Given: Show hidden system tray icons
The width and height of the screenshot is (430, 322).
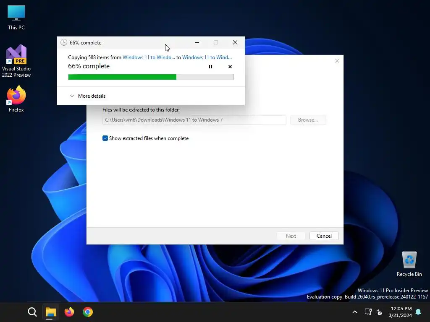Looking at the screenshot, I should [354, 312].
